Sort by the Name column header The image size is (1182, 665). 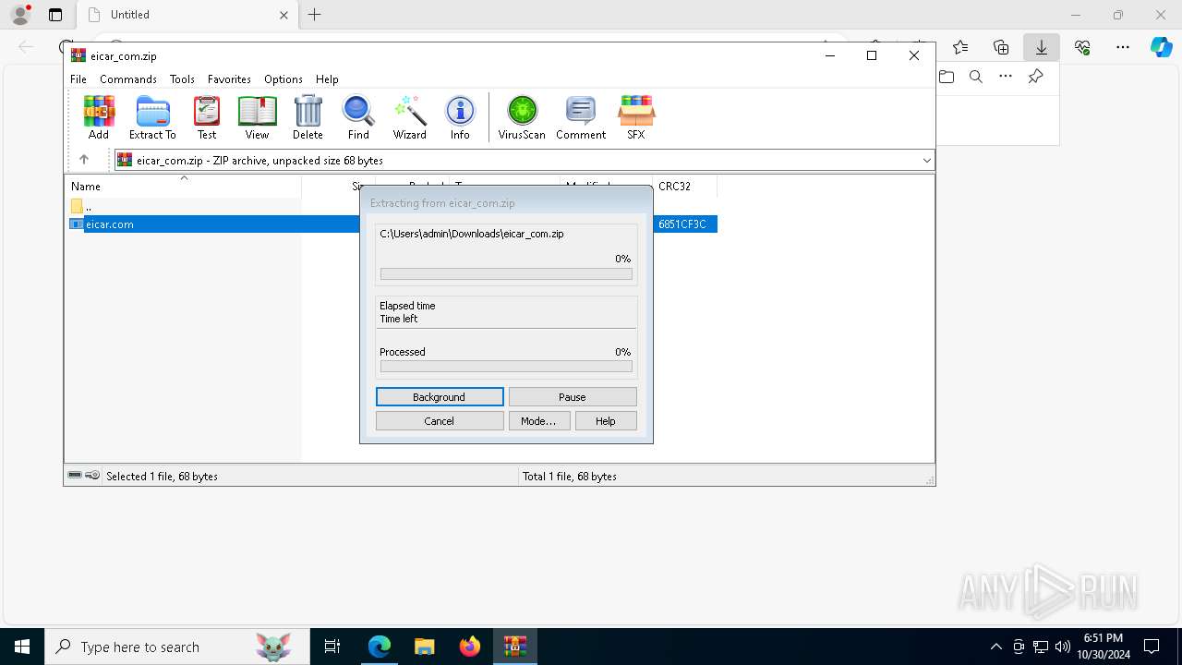183,186
